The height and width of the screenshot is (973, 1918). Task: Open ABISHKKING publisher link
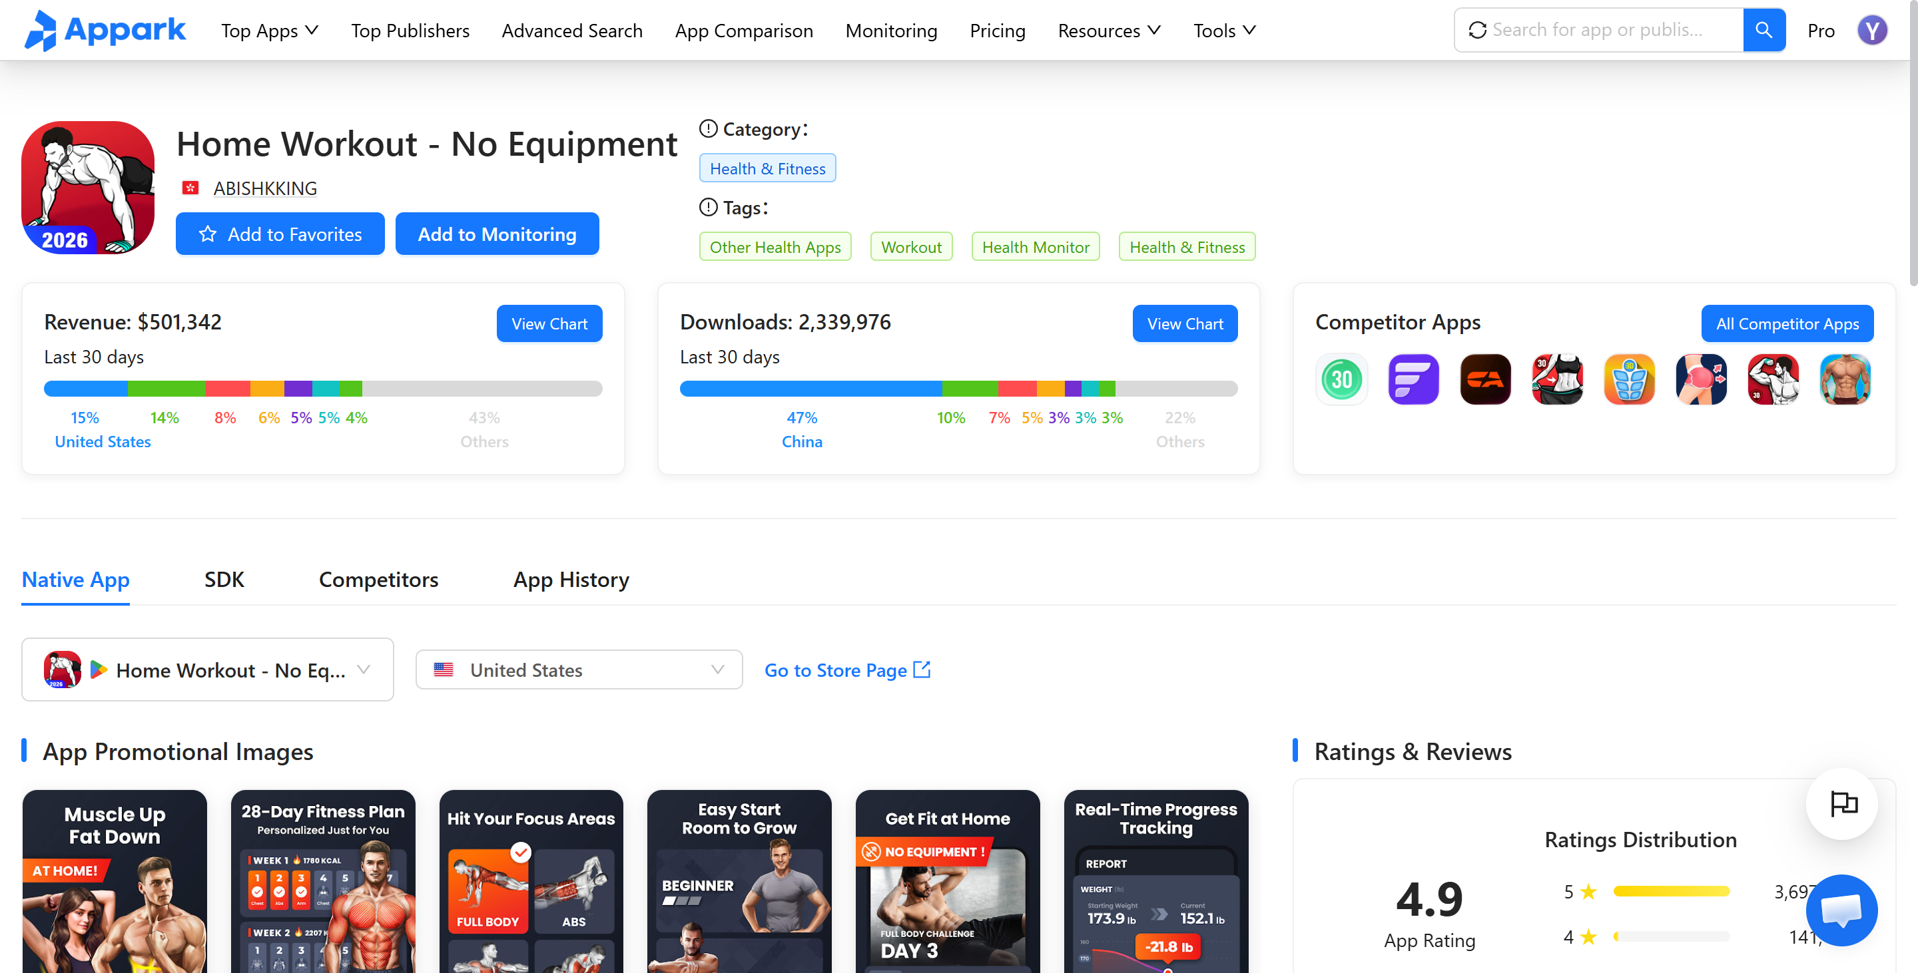click(x=265, y=188)
